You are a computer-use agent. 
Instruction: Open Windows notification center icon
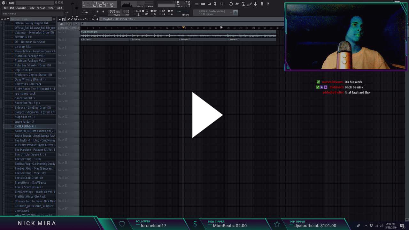[x=402, y=226]
